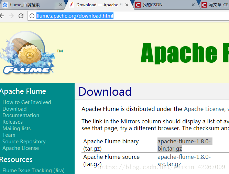Close the flume_百度搜索 tab
Image resolution: width=229 pixels, height=174 pixels.
coord(60,5)
